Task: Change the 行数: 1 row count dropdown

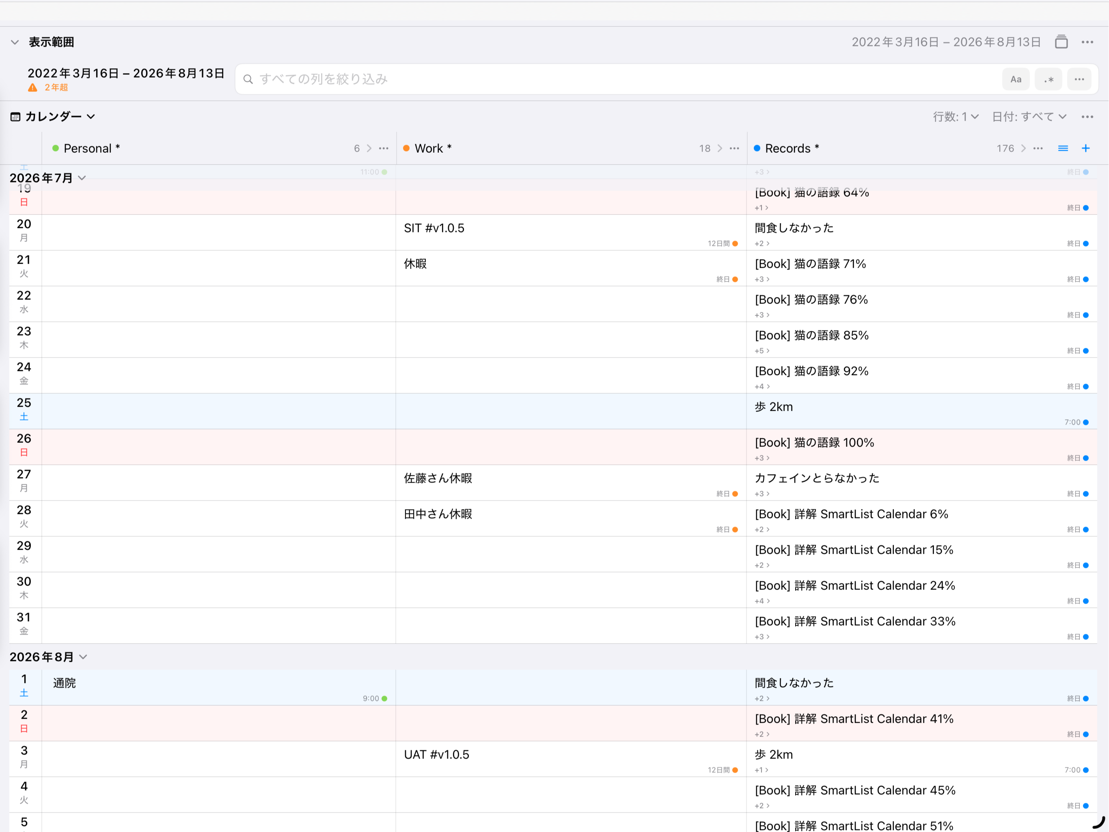Action: 956,117
